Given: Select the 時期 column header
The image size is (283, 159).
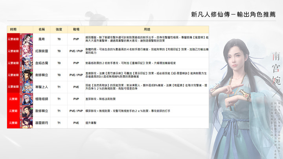Looking at the screenshot, I should 13,29.
